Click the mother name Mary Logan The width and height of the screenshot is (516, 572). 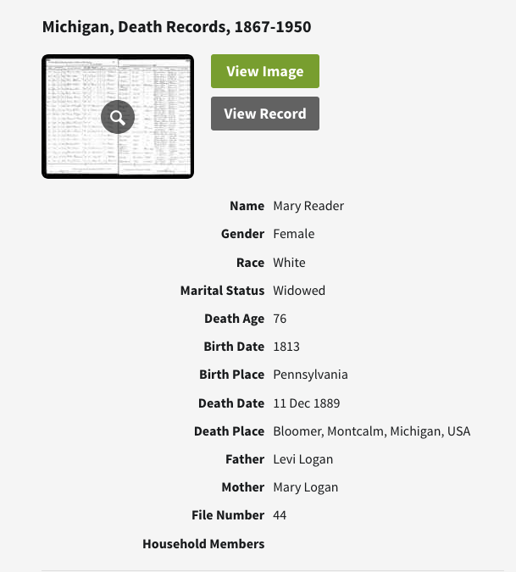pyautogui.click(x=305, y=487)
